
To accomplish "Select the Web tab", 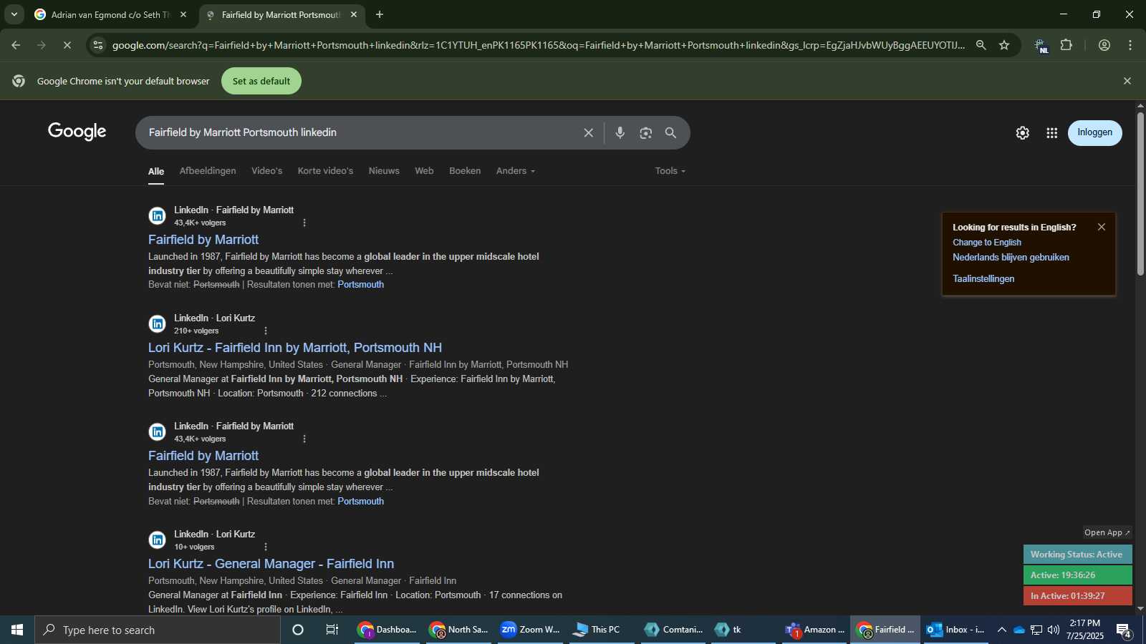I will click(424, 171).
